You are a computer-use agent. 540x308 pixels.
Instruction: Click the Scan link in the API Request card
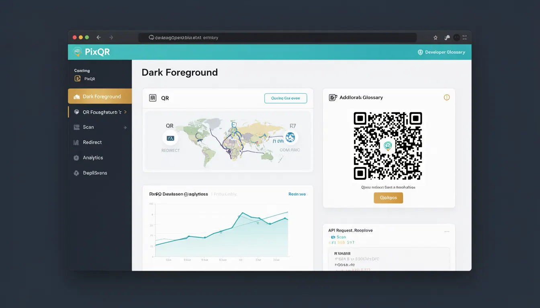tap(341, 237)
